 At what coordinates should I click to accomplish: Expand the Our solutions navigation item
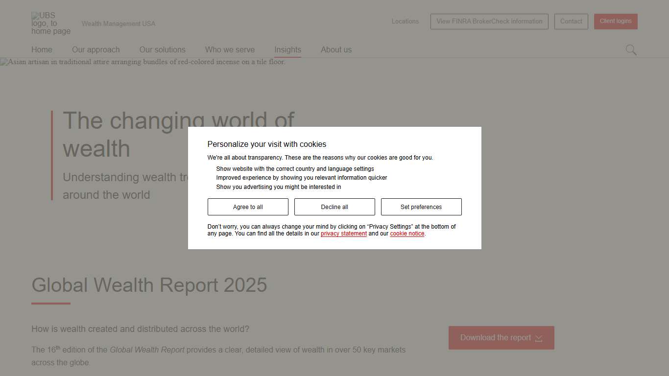162,49
